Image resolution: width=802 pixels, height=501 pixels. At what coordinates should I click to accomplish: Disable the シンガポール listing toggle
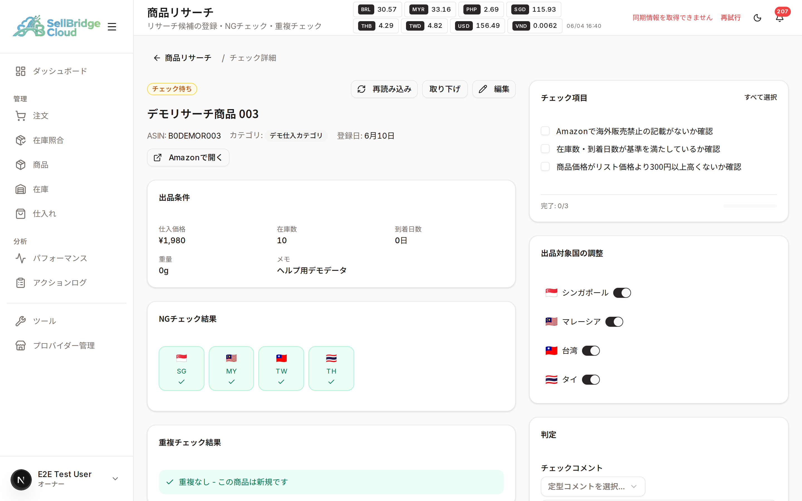[x=622, y=293]
